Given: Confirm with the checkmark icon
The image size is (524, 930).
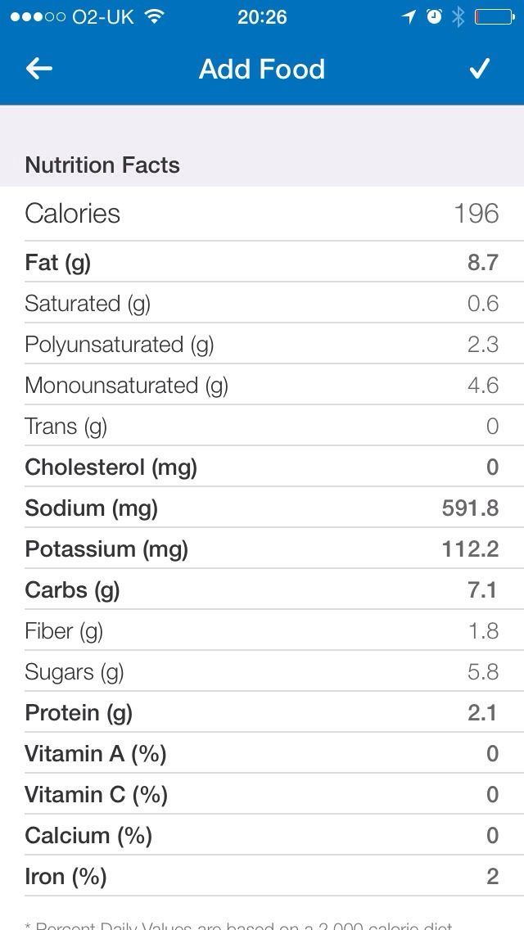Looking at the screenshot, I should 479,69.
